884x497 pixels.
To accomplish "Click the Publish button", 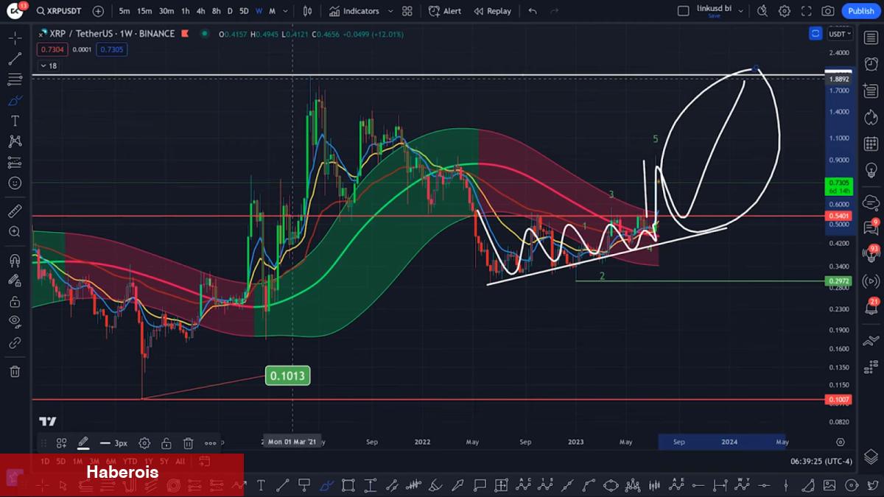I will (860, 11).
